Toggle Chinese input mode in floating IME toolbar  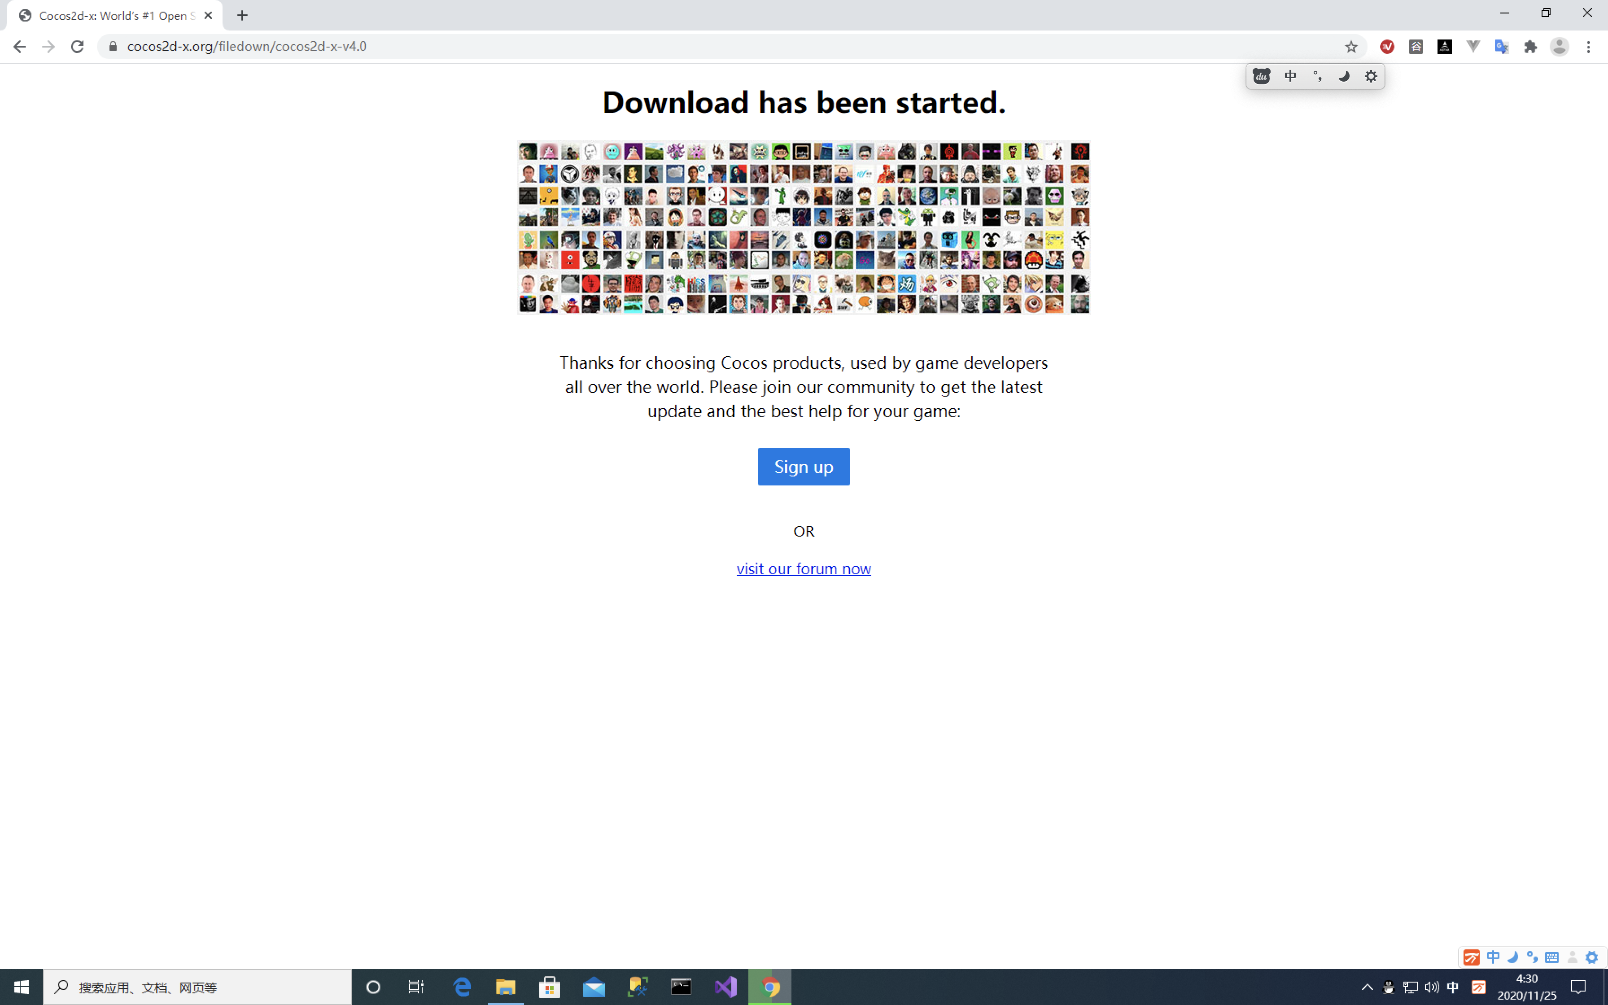1290,76
